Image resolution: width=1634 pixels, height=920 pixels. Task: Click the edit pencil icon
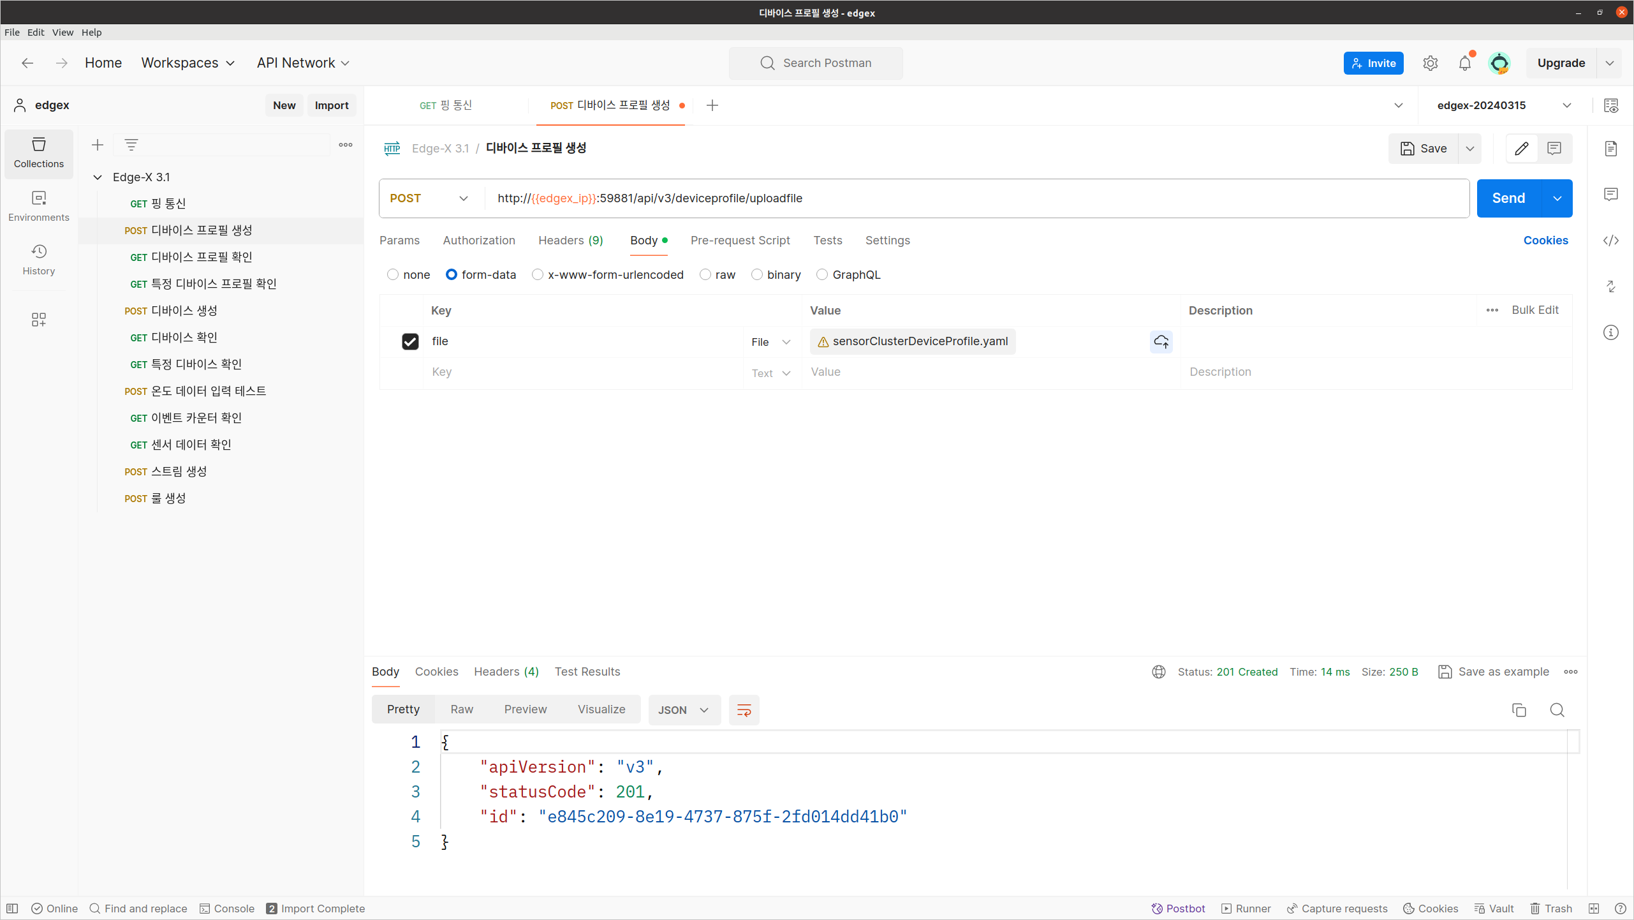coord(1522,149)
